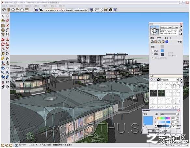
Task: Pick the Rectangle drawing tool
Action: [3, 26]
